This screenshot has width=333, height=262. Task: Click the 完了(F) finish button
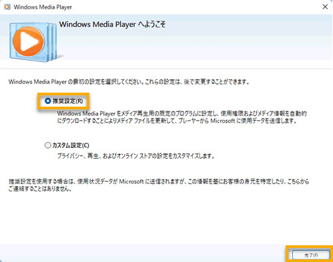click(311, 255)
